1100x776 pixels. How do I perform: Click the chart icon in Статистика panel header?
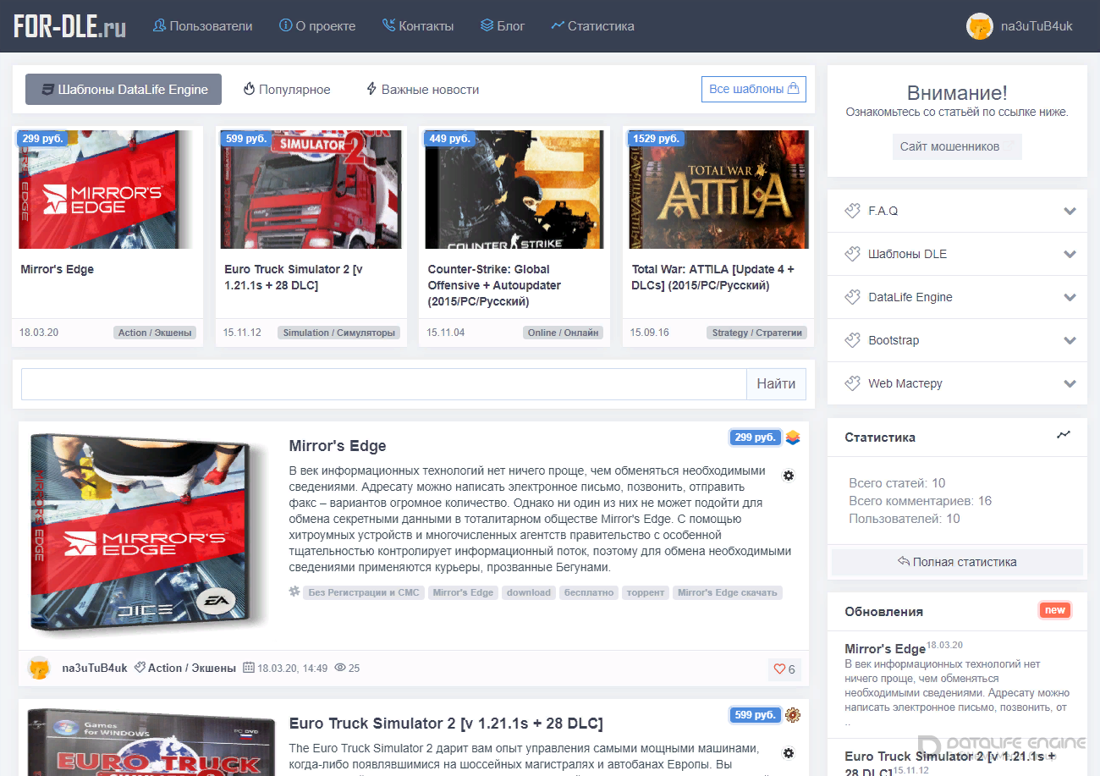[1064, 435]
